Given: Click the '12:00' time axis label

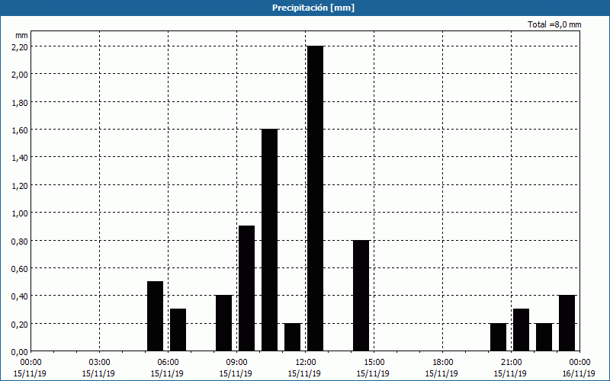Looking at the screenshot, I should tap(306, 363).
